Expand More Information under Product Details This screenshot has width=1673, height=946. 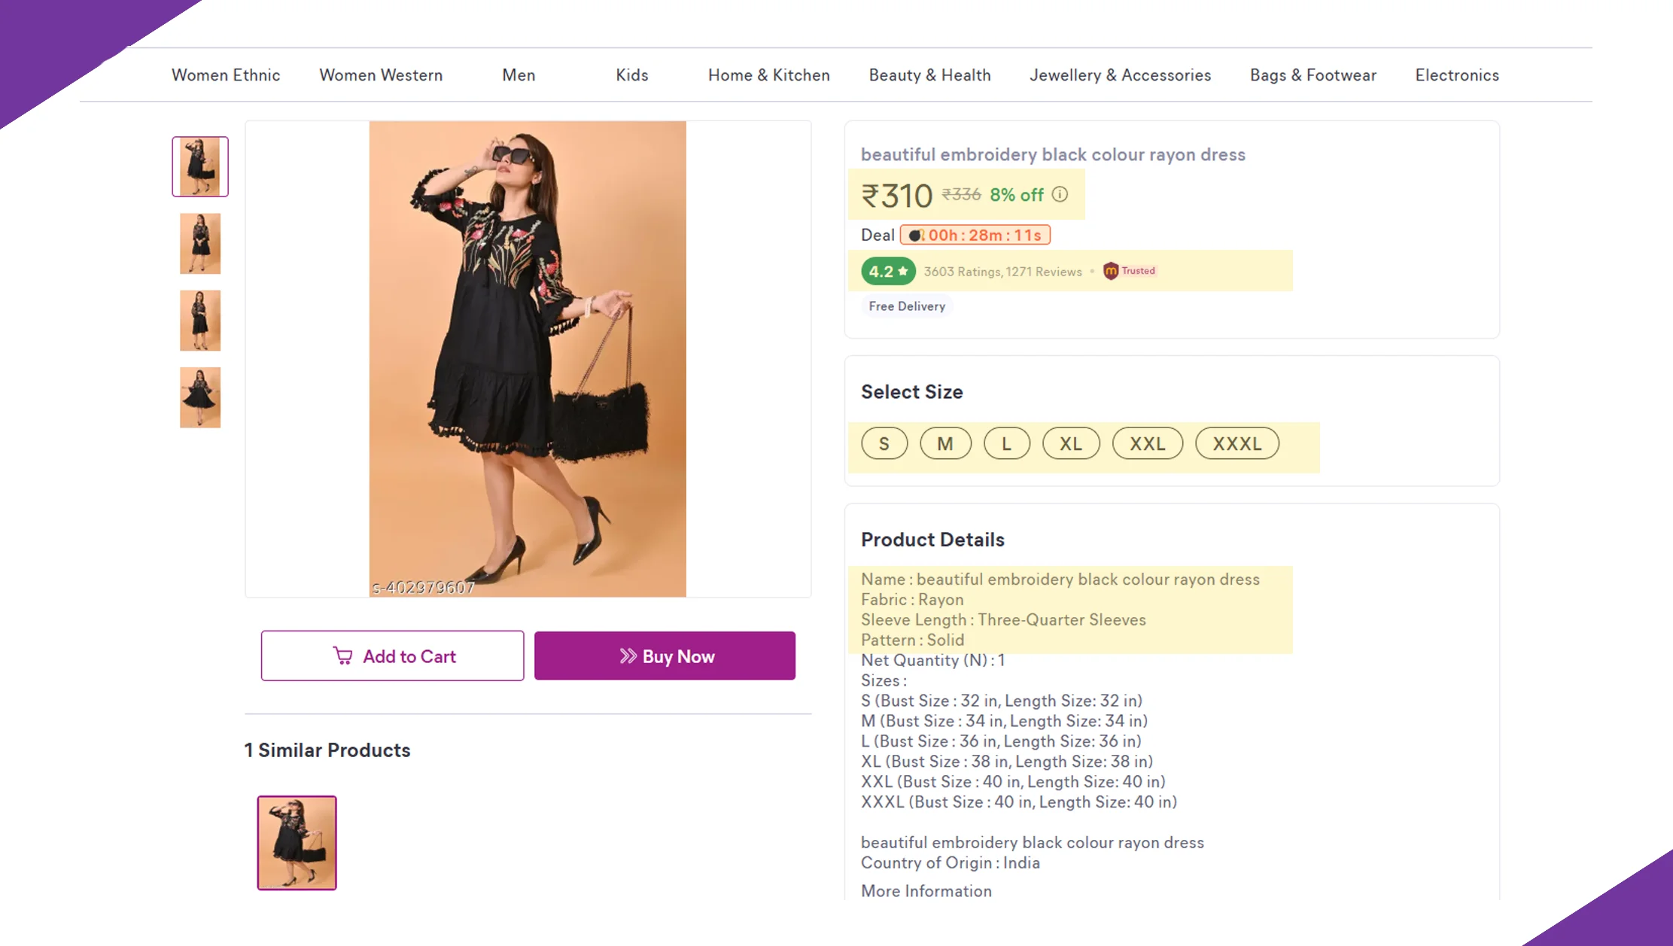coord(926,891)
